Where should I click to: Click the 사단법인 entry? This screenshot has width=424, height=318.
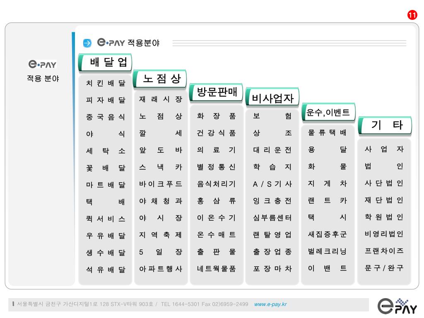pyautogui.click(x=384, y=183)
